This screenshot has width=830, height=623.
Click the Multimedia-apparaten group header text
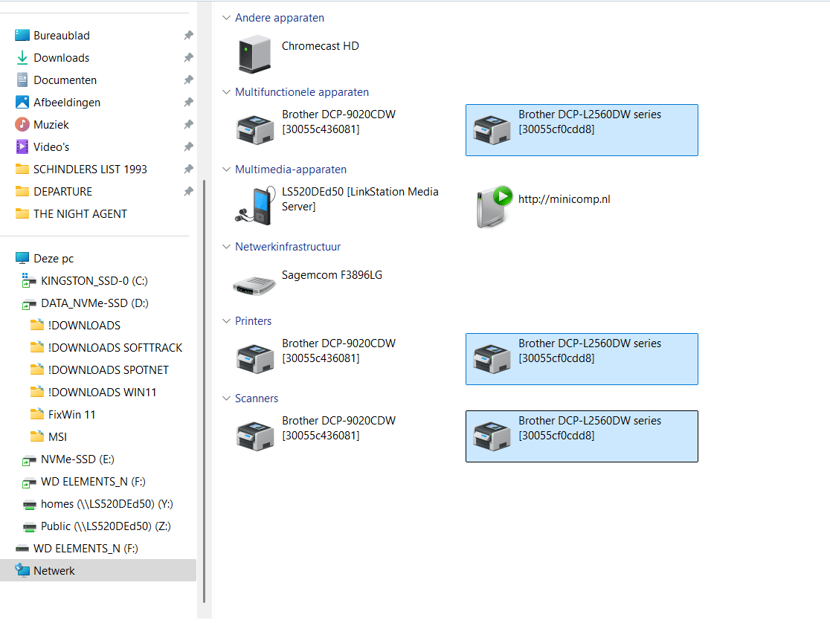coord(291,170)
